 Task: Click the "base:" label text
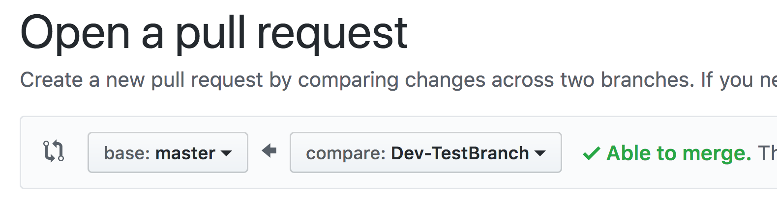(127, 153)
